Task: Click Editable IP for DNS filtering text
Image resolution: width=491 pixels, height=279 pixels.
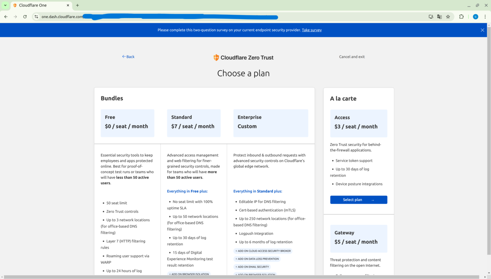Action: point(262,202)
